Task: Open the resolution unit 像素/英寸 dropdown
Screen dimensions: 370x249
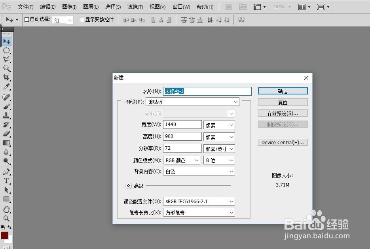Action: point(219,149)
